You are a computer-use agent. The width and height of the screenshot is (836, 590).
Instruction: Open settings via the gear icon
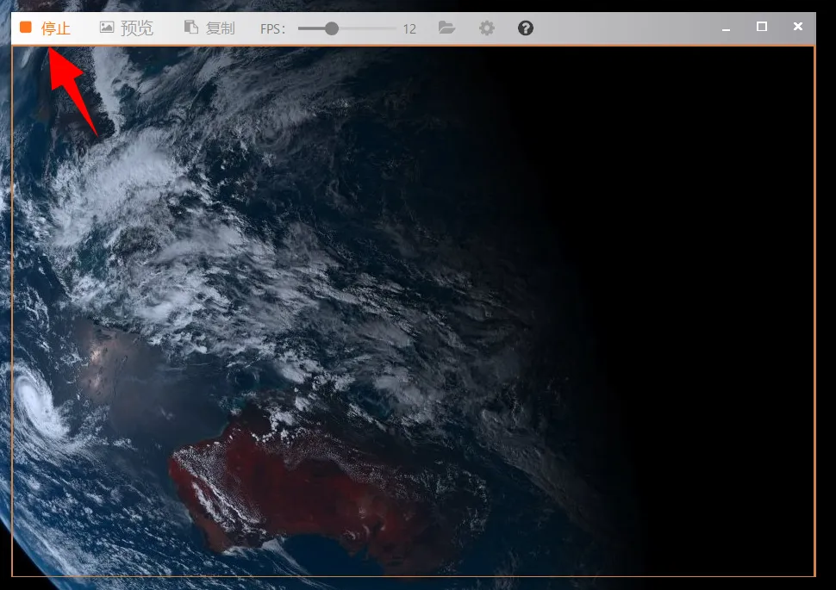pyautogui.click(x=487, y=28)
